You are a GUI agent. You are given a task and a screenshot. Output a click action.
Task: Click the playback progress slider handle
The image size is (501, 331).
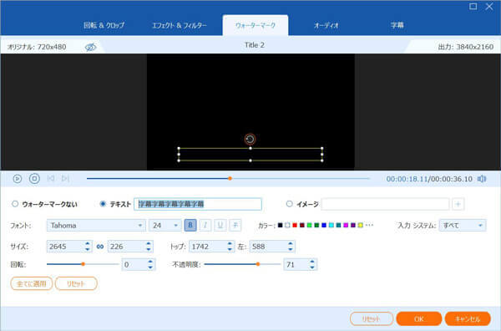point(230,178)
